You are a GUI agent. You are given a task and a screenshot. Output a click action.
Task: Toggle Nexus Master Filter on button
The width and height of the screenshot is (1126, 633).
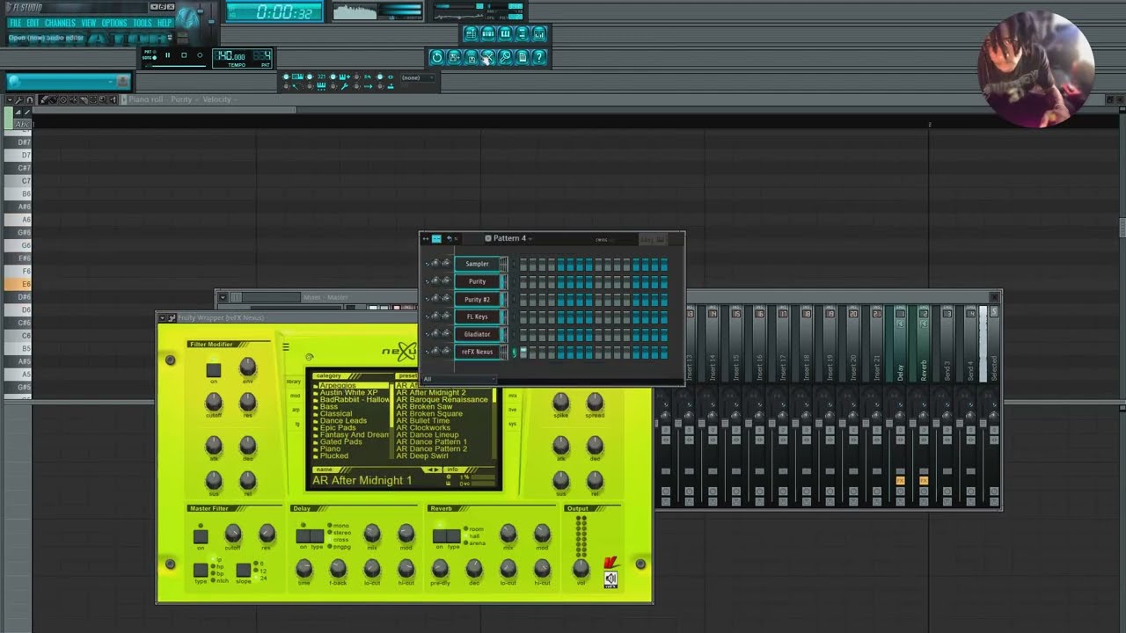point(201,536)
